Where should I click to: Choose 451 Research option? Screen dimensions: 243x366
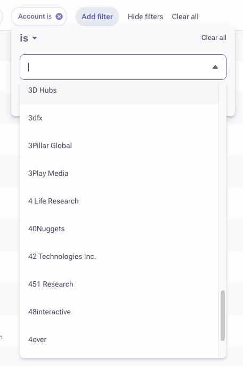pyautogui.click(x=119, y=284)
